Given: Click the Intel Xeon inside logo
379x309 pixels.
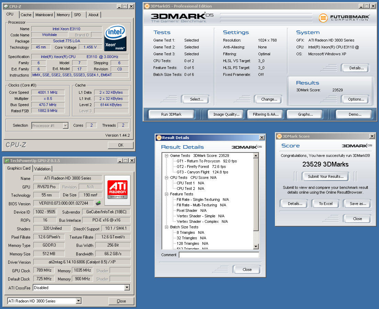Looking at the screenshot, I should coord(115,38).
